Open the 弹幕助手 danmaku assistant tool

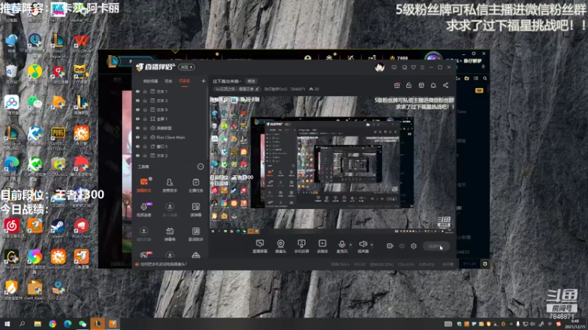click(x=143, y=185)
